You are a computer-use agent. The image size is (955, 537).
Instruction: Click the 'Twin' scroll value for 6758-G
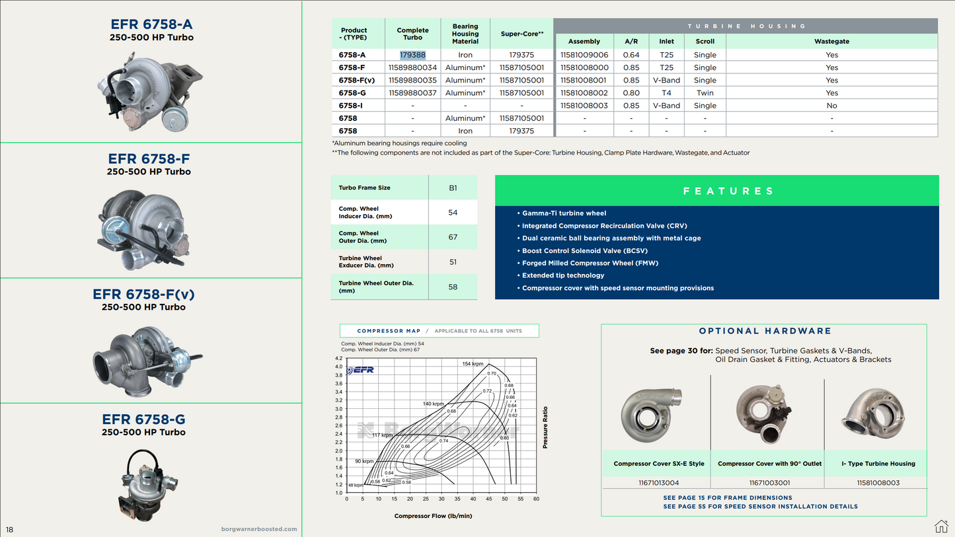click(705, 93)
